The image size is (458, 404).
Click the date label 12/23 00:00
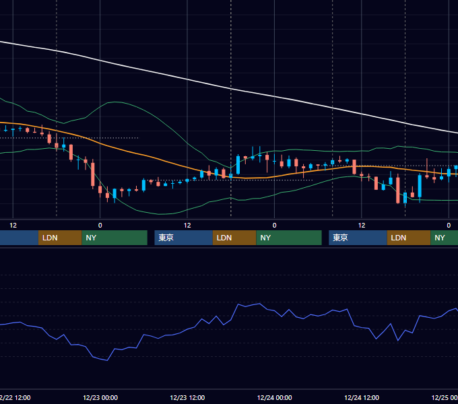[100, 397]
